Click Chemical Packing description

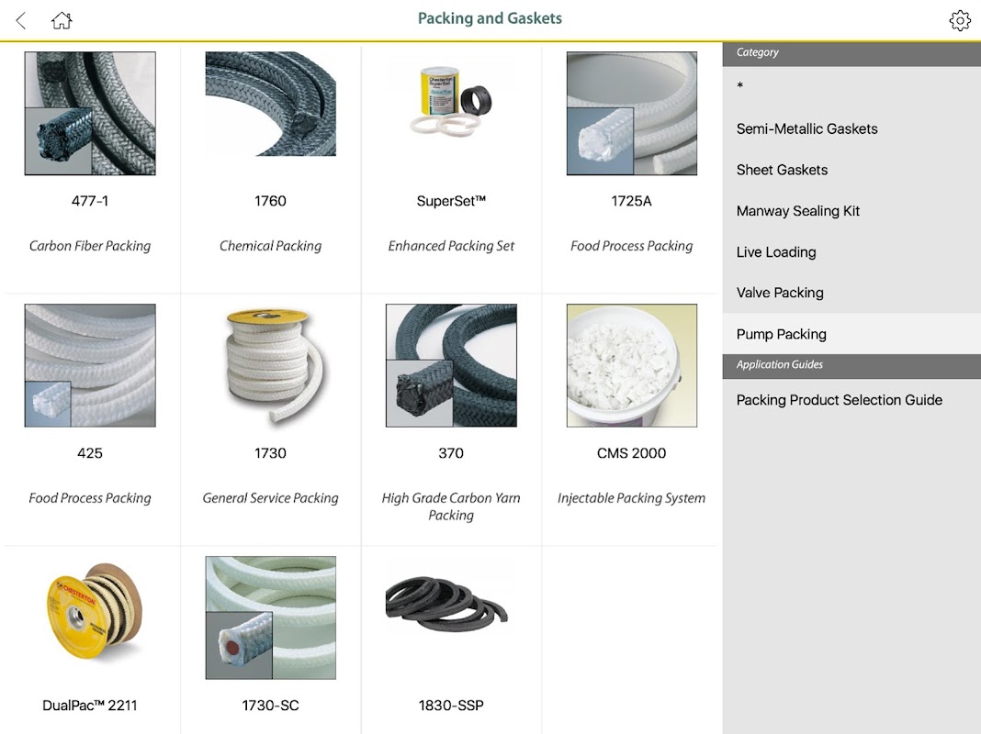pos(270,246)
